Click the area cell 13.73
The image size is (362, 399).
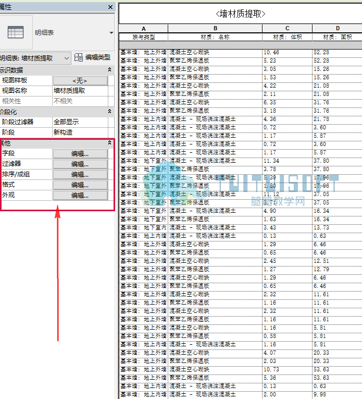tap(338, 227)
